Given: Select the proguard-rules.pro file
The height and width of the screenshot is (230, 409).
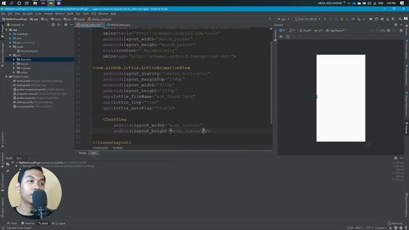Looking at the screenshot, I should click(40, 94).
